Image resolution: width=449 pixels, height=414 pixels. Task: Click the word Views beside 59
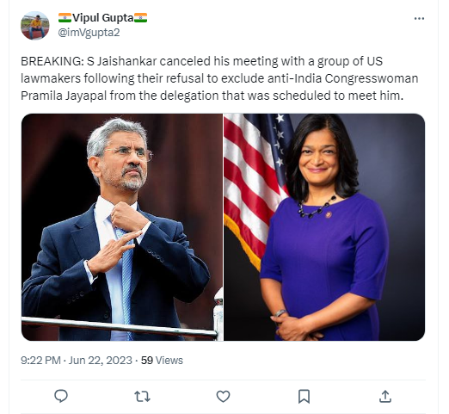coord(169,361)
